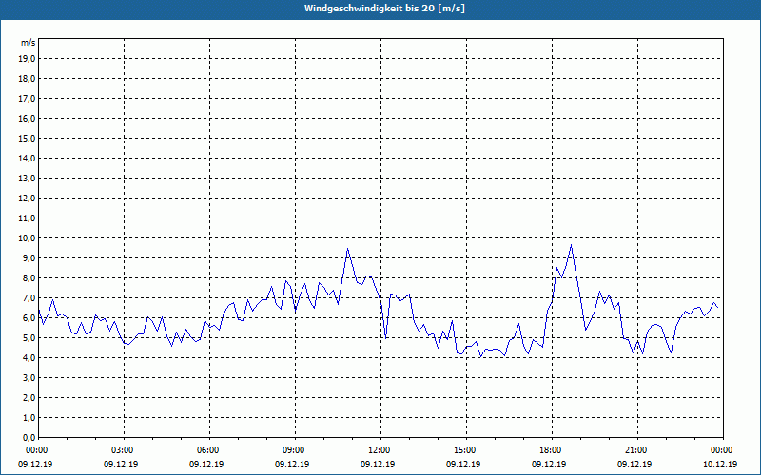Click the y-axis value '6,0'
The width and height of the screenshot is (761, 475).
(x=29, y=318)
